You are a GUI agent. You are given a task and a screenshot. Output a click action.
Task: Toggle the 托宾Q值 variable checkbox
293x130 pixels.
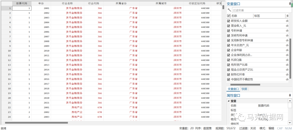point(228,60)
